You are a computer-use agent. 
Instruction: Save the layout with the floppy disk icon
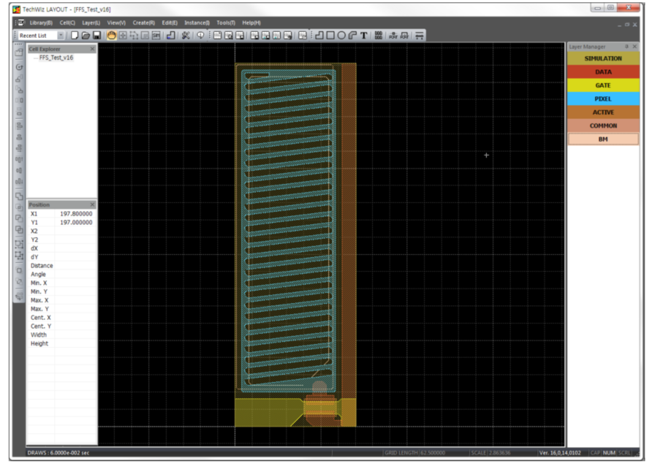point(97,35)
